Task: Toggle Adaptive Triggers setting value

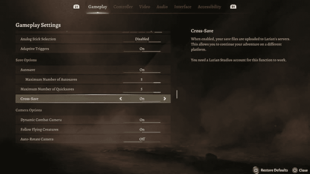Action: pos(142,49)
